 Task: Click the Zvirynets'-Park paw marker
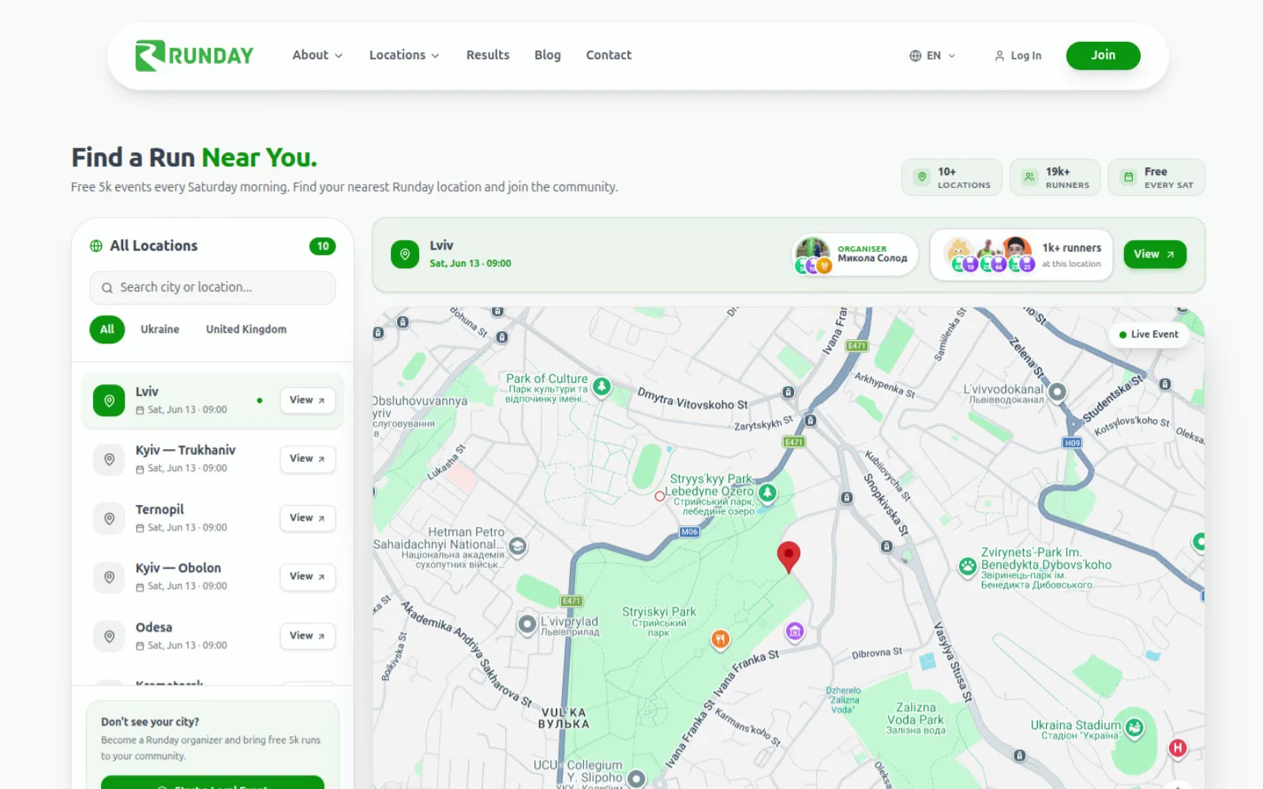(x=968, y=567)
